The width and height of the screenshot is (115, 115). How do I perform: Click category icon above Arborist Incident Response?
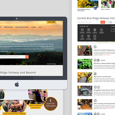pos(95,47)
